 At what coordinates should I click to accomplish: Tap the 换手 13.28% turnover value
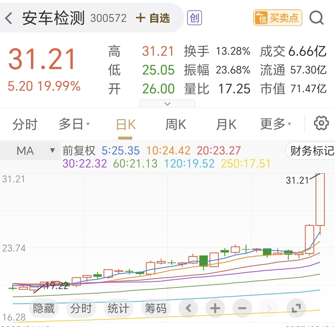(x=233, y=51)
